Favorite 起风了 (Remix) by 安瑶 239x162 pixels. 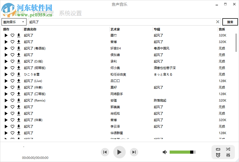(12, 100)
